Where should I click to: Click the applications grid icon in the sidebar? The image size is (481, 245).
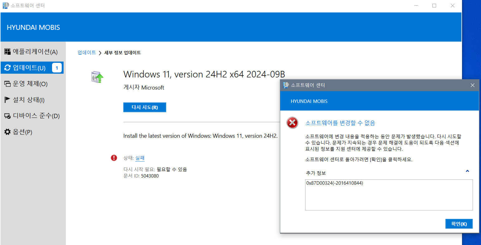coord(7,52)
